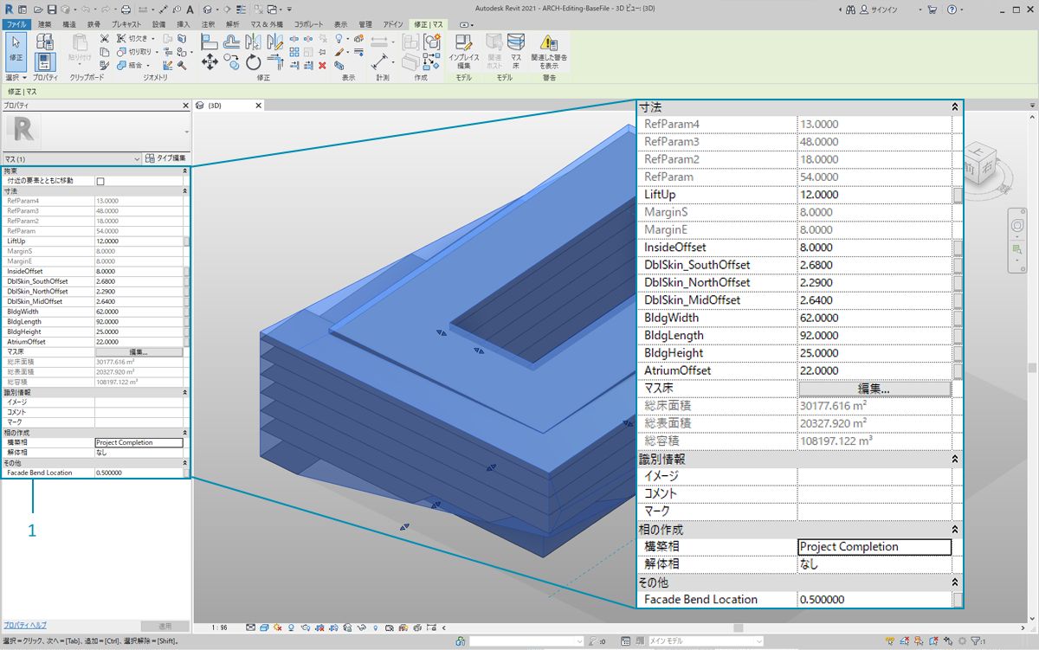The image size is (1039, 650).
Task: Select the Copy tool in the Modify panel
Action: coord(232,62)
